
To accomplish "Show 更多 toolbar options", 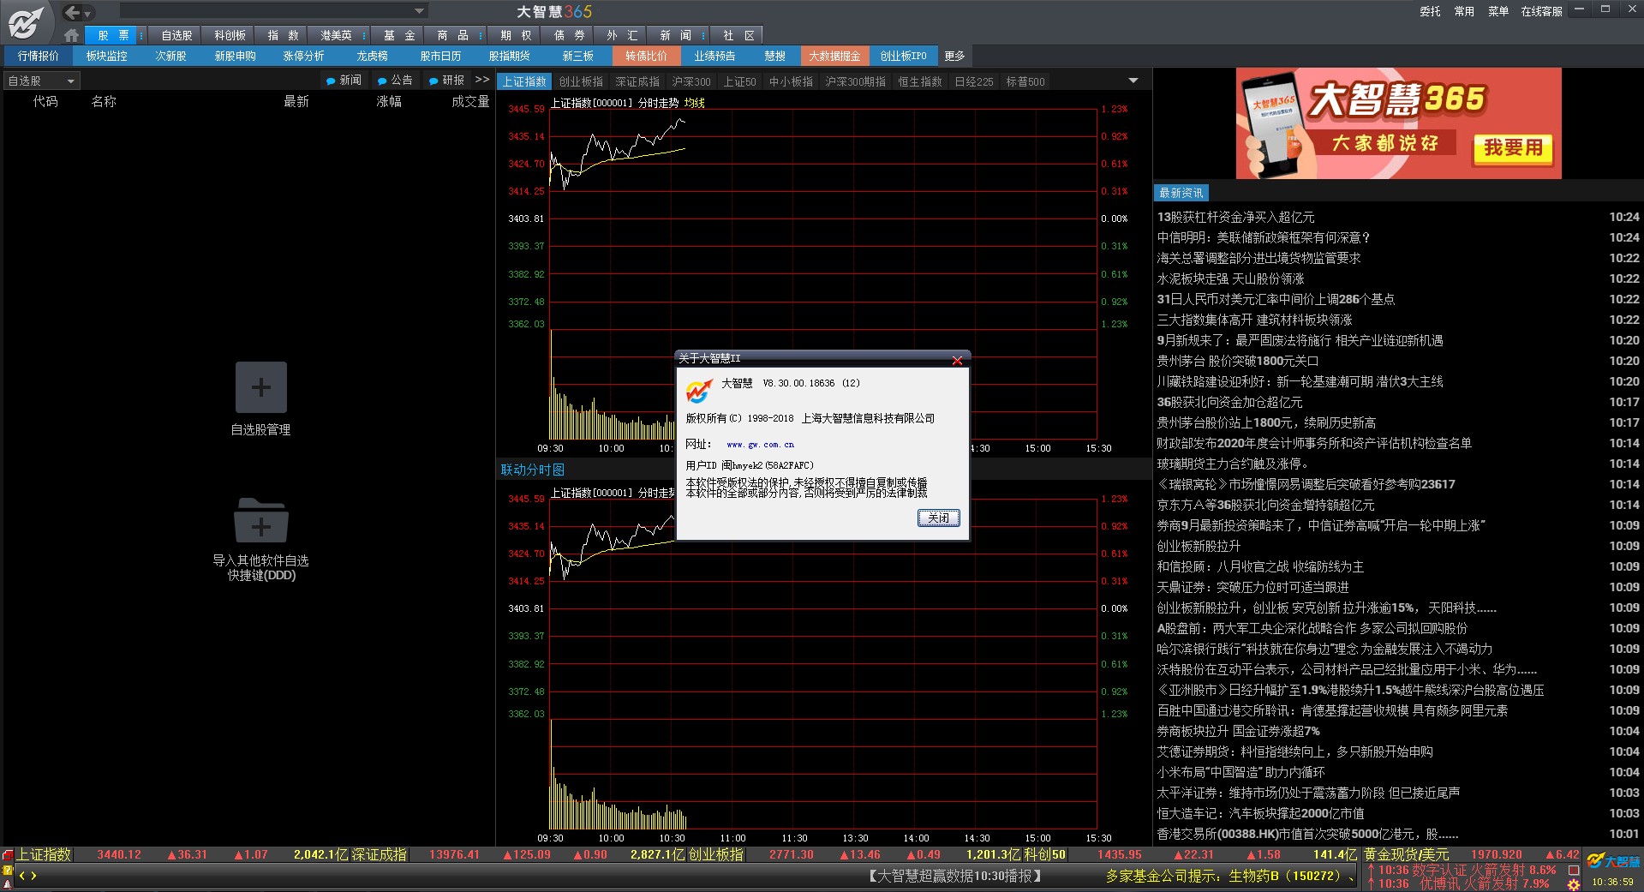I will click(954, 56).
